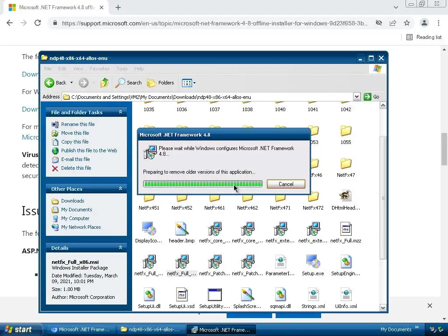Click the Up folder toolbar icon
This screenshot has height=336, width=448.
[104, 83]
